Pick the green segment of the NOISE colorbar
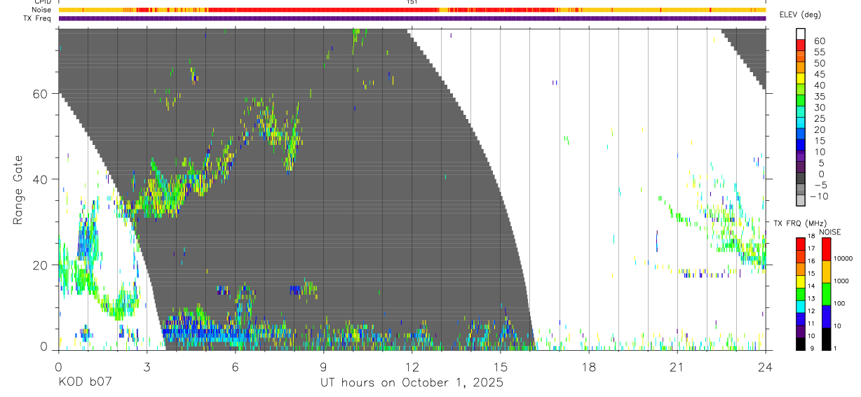This screenshot has width=861, height=397. pyautogui.click(x=827, y=293)
